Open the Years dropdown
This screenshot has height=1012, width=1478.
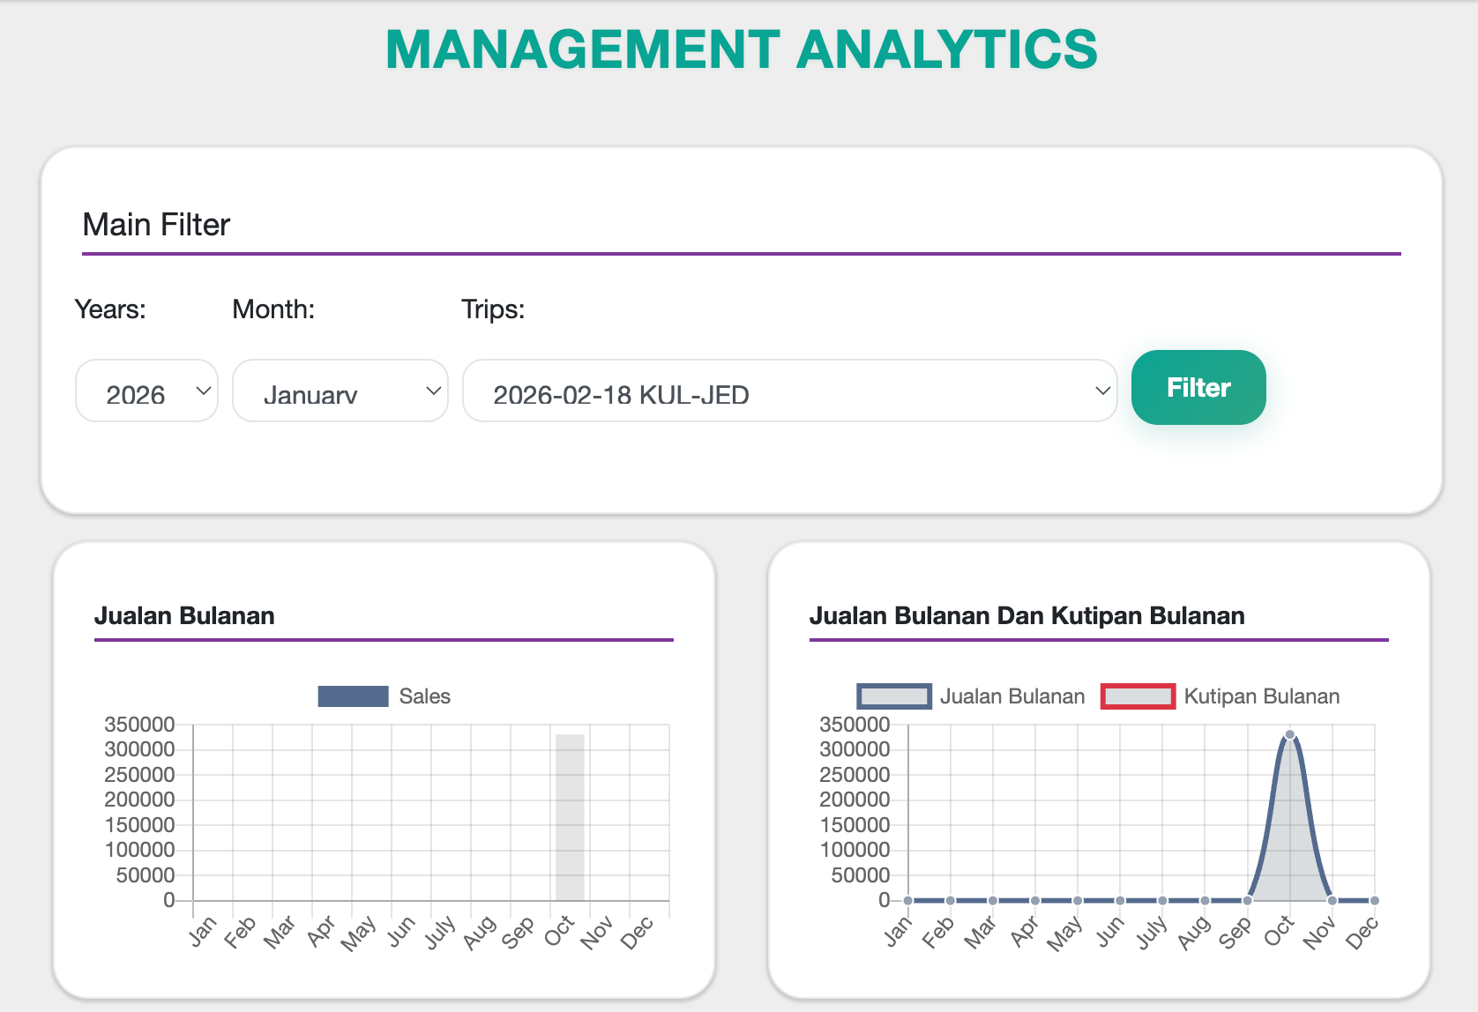coord(146,391)
